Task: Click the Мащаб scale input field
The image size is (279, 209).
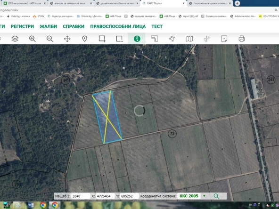Action: tap(81, 196)
